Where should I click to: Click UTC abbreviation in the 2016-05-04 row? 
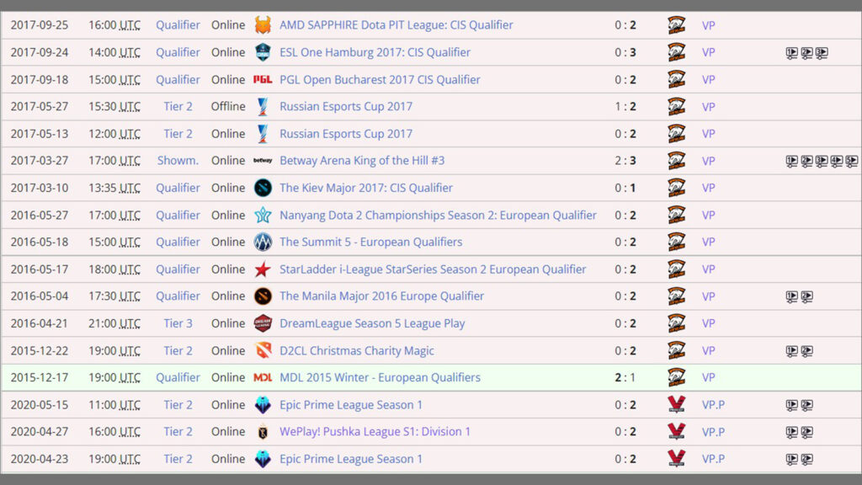click(x=130, y=296)
